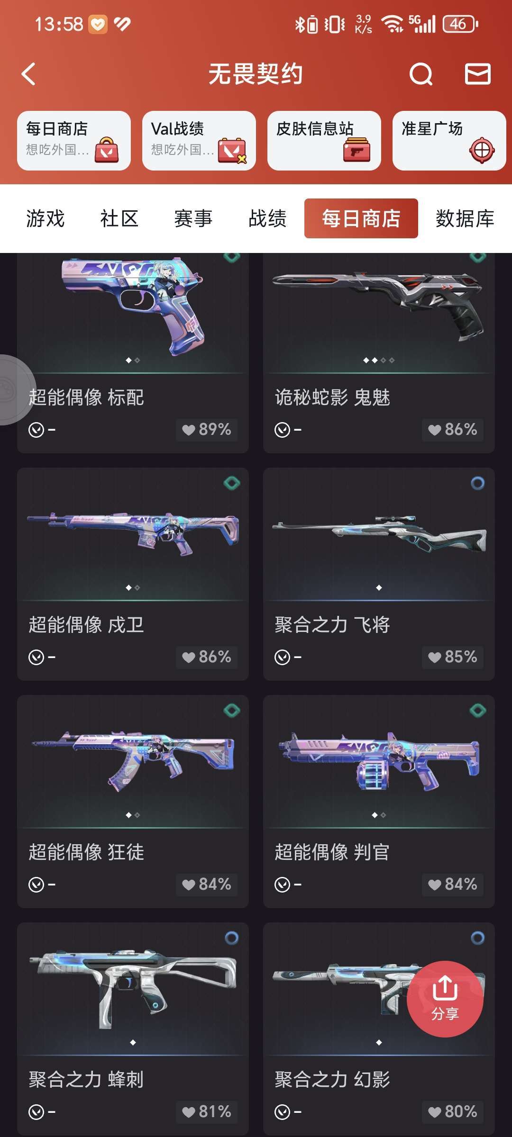Switch to the 数据库 tab
512x1137 pixels.
point(465,218)
